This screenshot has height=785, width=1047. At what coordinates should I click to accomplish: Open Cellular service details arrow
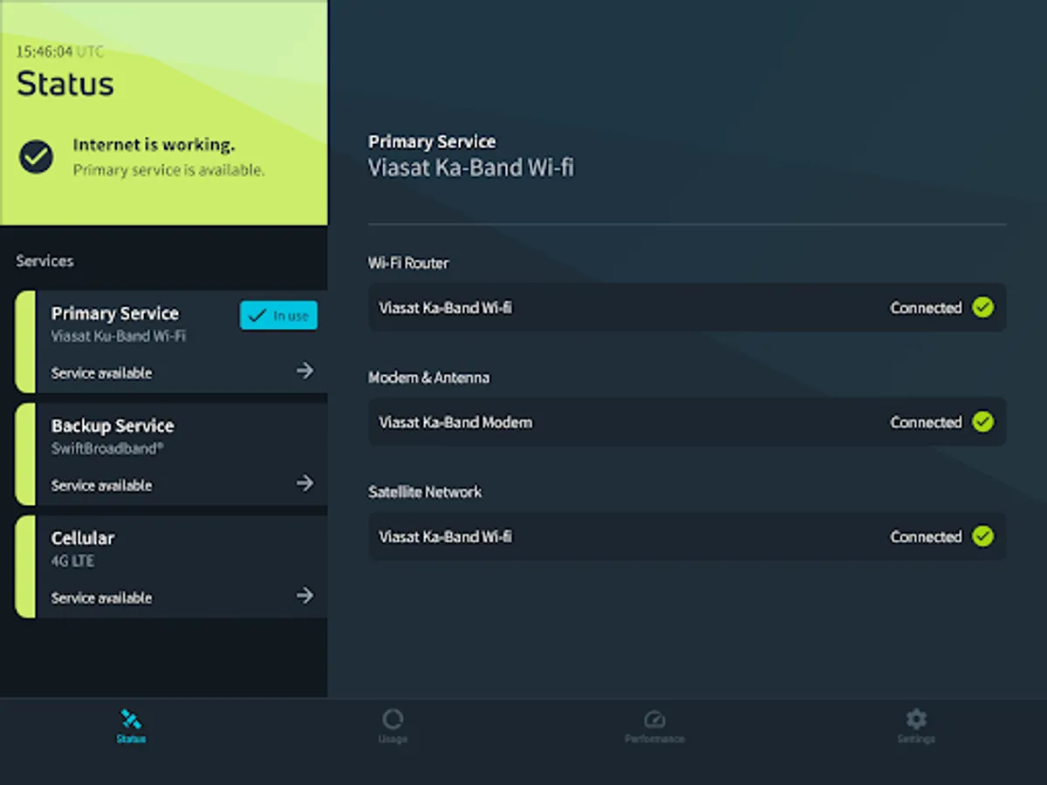coord(305,596)
